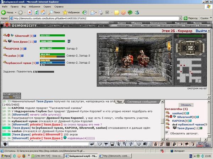Open the Анкета submenu link
This screenshot has height=159, width=213.
(203, 25)
